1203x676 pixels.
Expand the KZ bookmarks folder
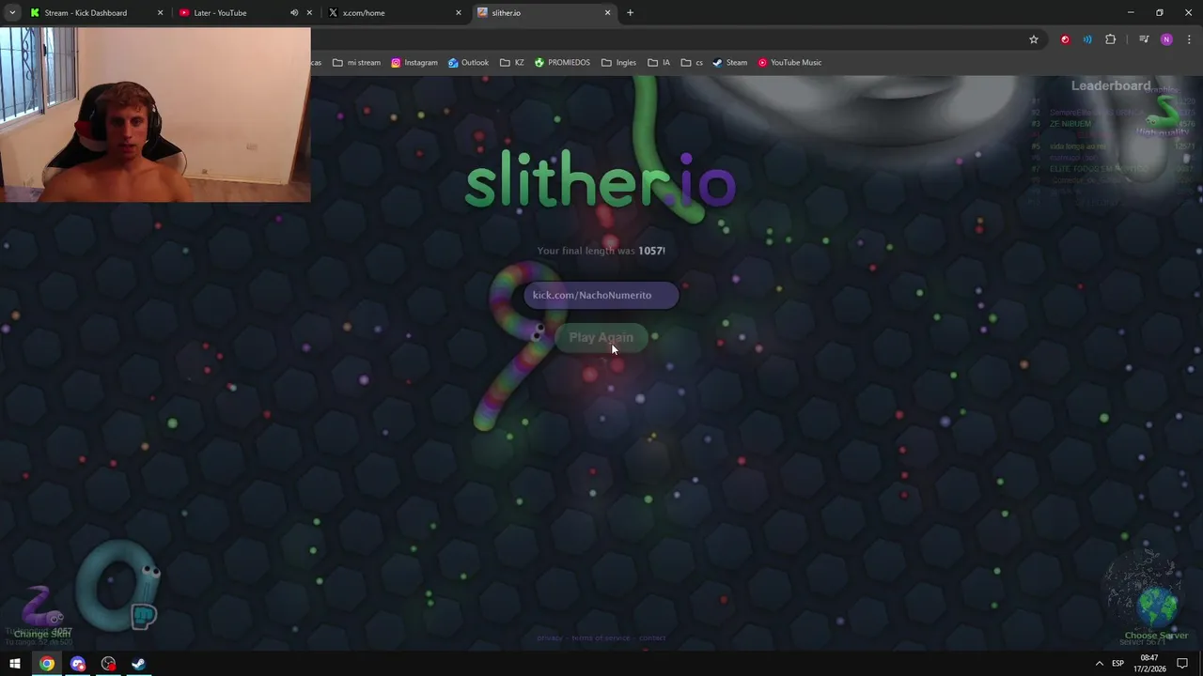(512, 63)
